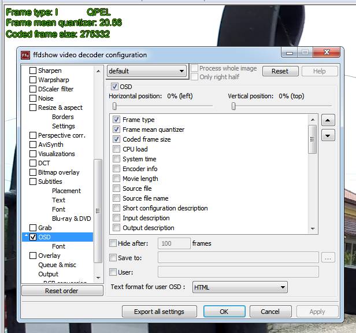Enable Movie length OSD item

pyautogui.click(x=117, y=178)
